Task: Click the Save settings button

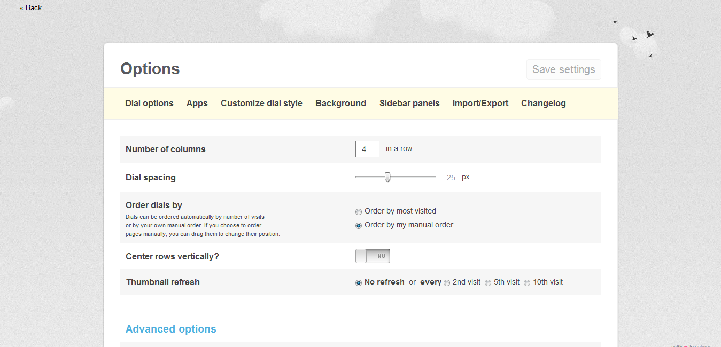Action: tap(563, 69)
